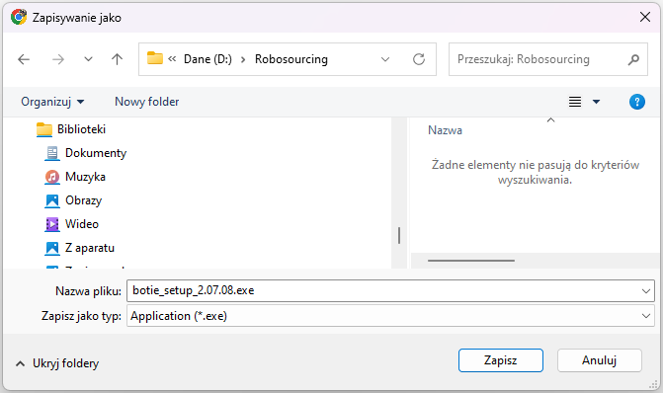
Task: Select the Obrazy library
Action: [x=83, y=200]
